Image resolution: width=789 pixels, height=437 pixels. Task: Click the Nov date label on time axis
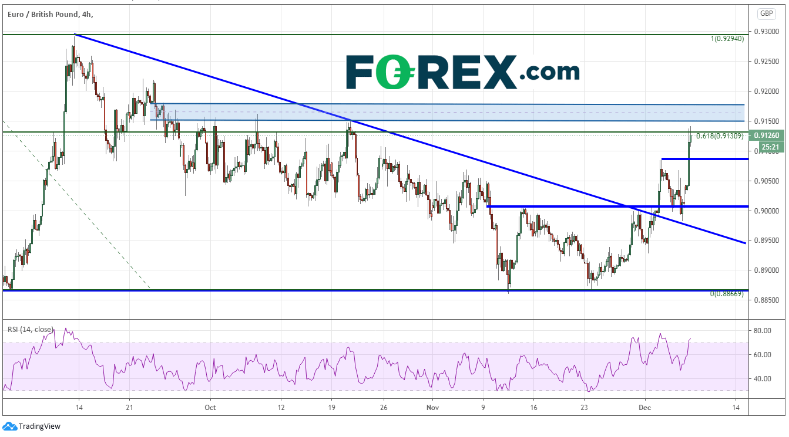tap(433, 408)
